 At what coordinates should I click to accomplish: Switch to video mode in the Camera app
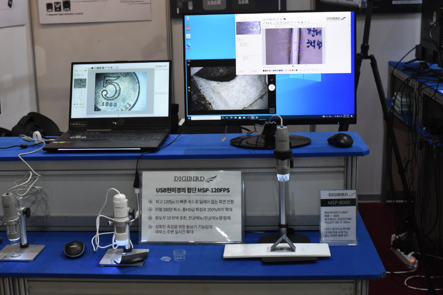(x=271, y=80)
